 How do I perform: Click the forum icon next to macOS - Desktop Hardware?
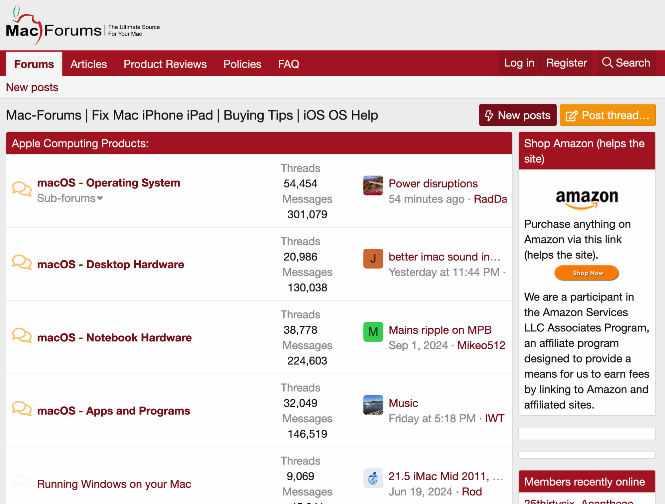click(x=21, y=263)
